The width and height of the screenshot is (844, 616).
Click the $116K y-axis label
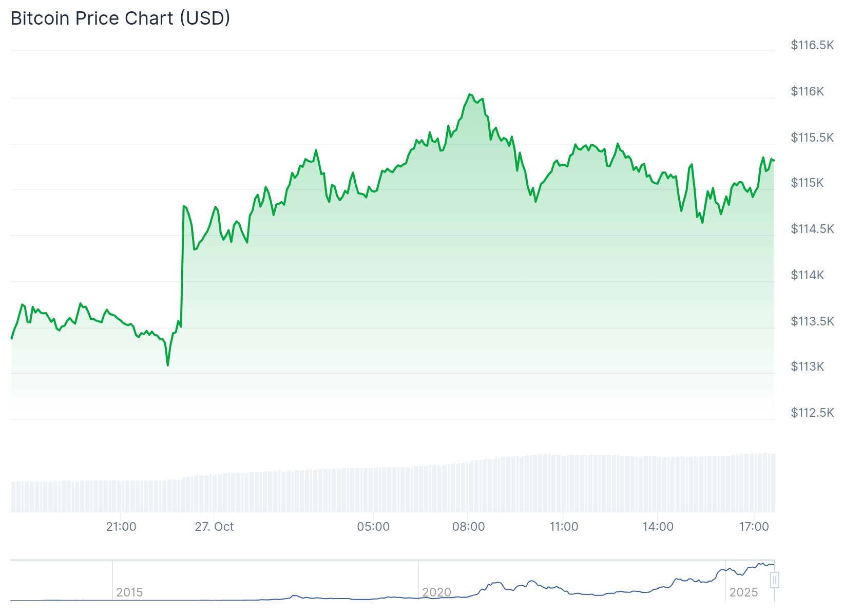click(807, 91)
